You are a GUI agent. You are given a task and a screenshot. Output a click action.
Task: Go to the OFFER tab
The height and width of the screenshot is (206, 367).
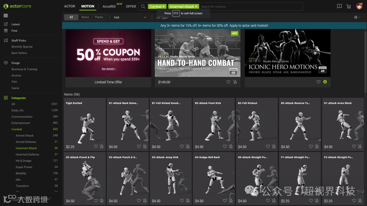pyautogui.click(x=131, y=6)
